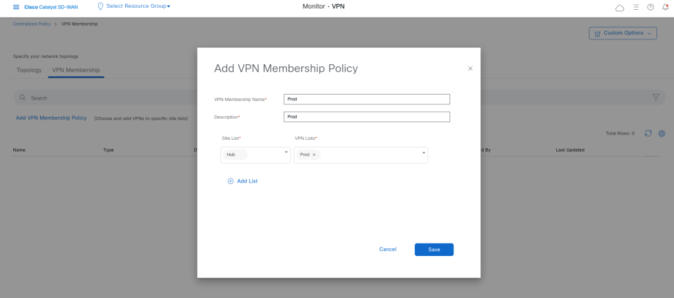Open the help question mark icon
Image resolution: width=674 pixels, height=298 pixels.
(650, 7)
